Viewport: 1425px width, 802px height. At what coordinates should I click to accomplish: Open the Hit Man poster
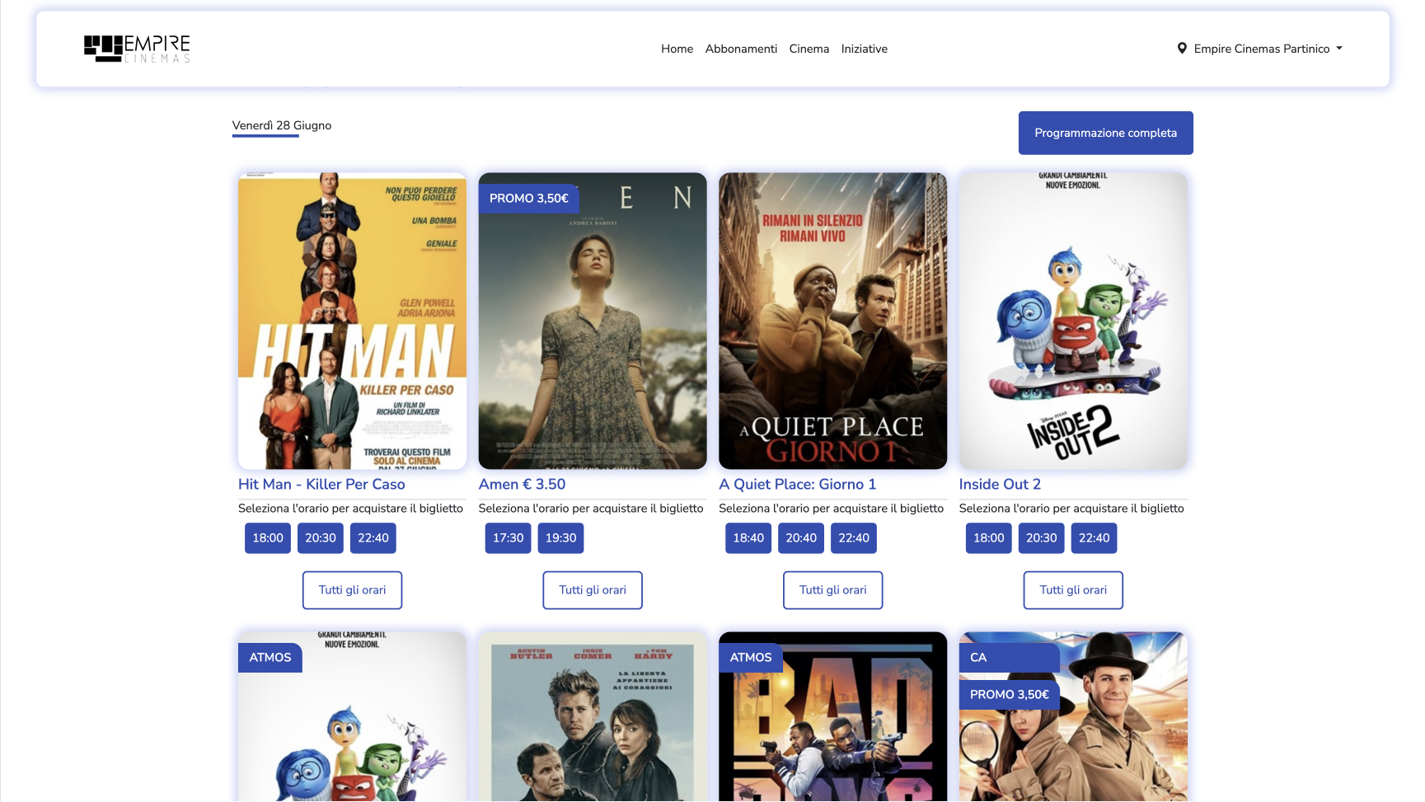352,321
